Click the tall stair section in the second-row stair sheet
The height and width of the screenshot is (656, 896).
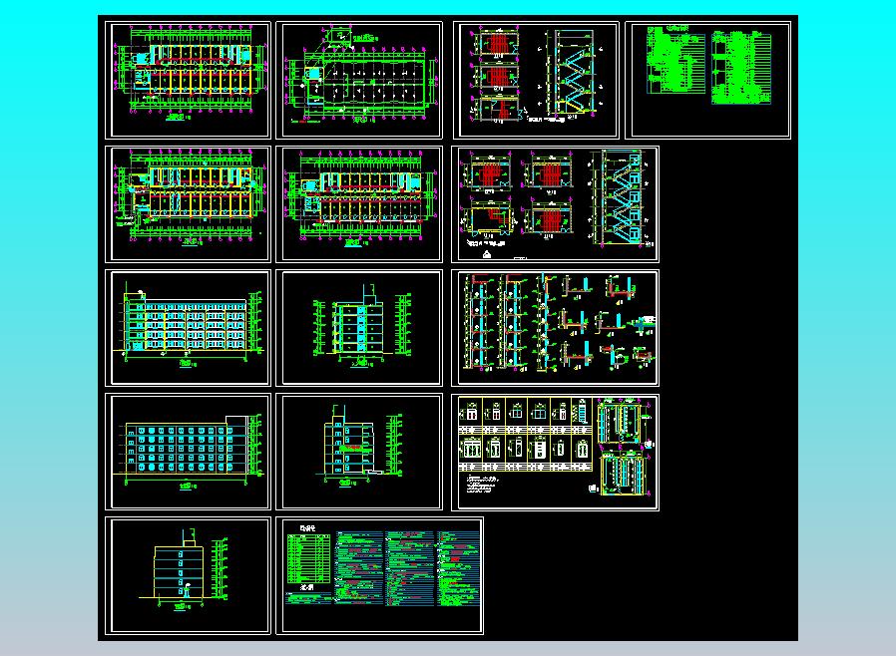[620, 197]
